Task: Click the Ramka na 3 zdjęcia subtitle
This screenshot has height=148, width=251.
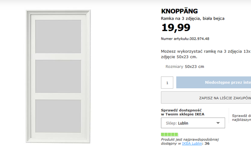Action: click(x=193, y=18)
